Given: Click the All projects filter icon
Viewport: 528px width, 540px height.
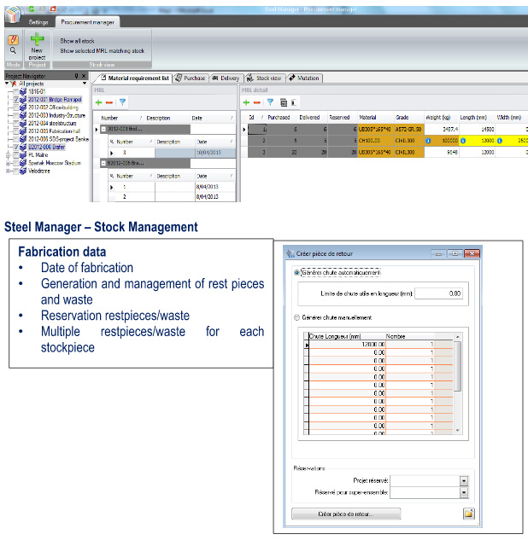Looking at the screenshot, I should (15, 84).
